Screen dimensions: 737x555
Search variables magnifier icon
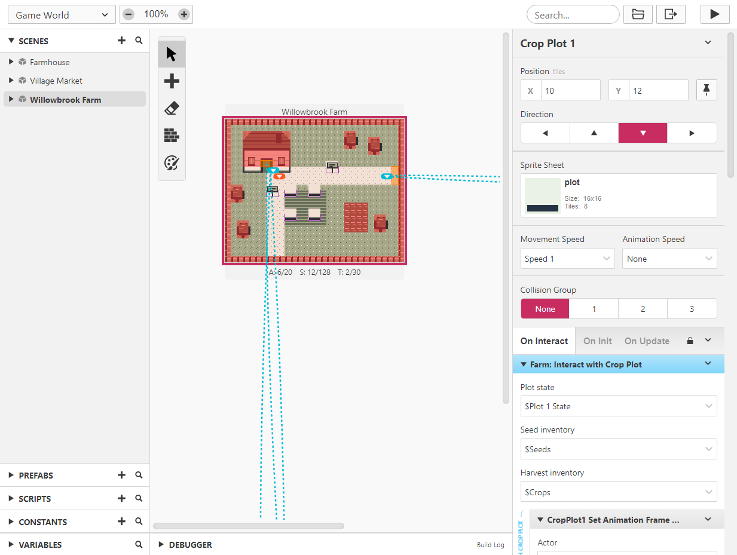[x=139, y=545]
